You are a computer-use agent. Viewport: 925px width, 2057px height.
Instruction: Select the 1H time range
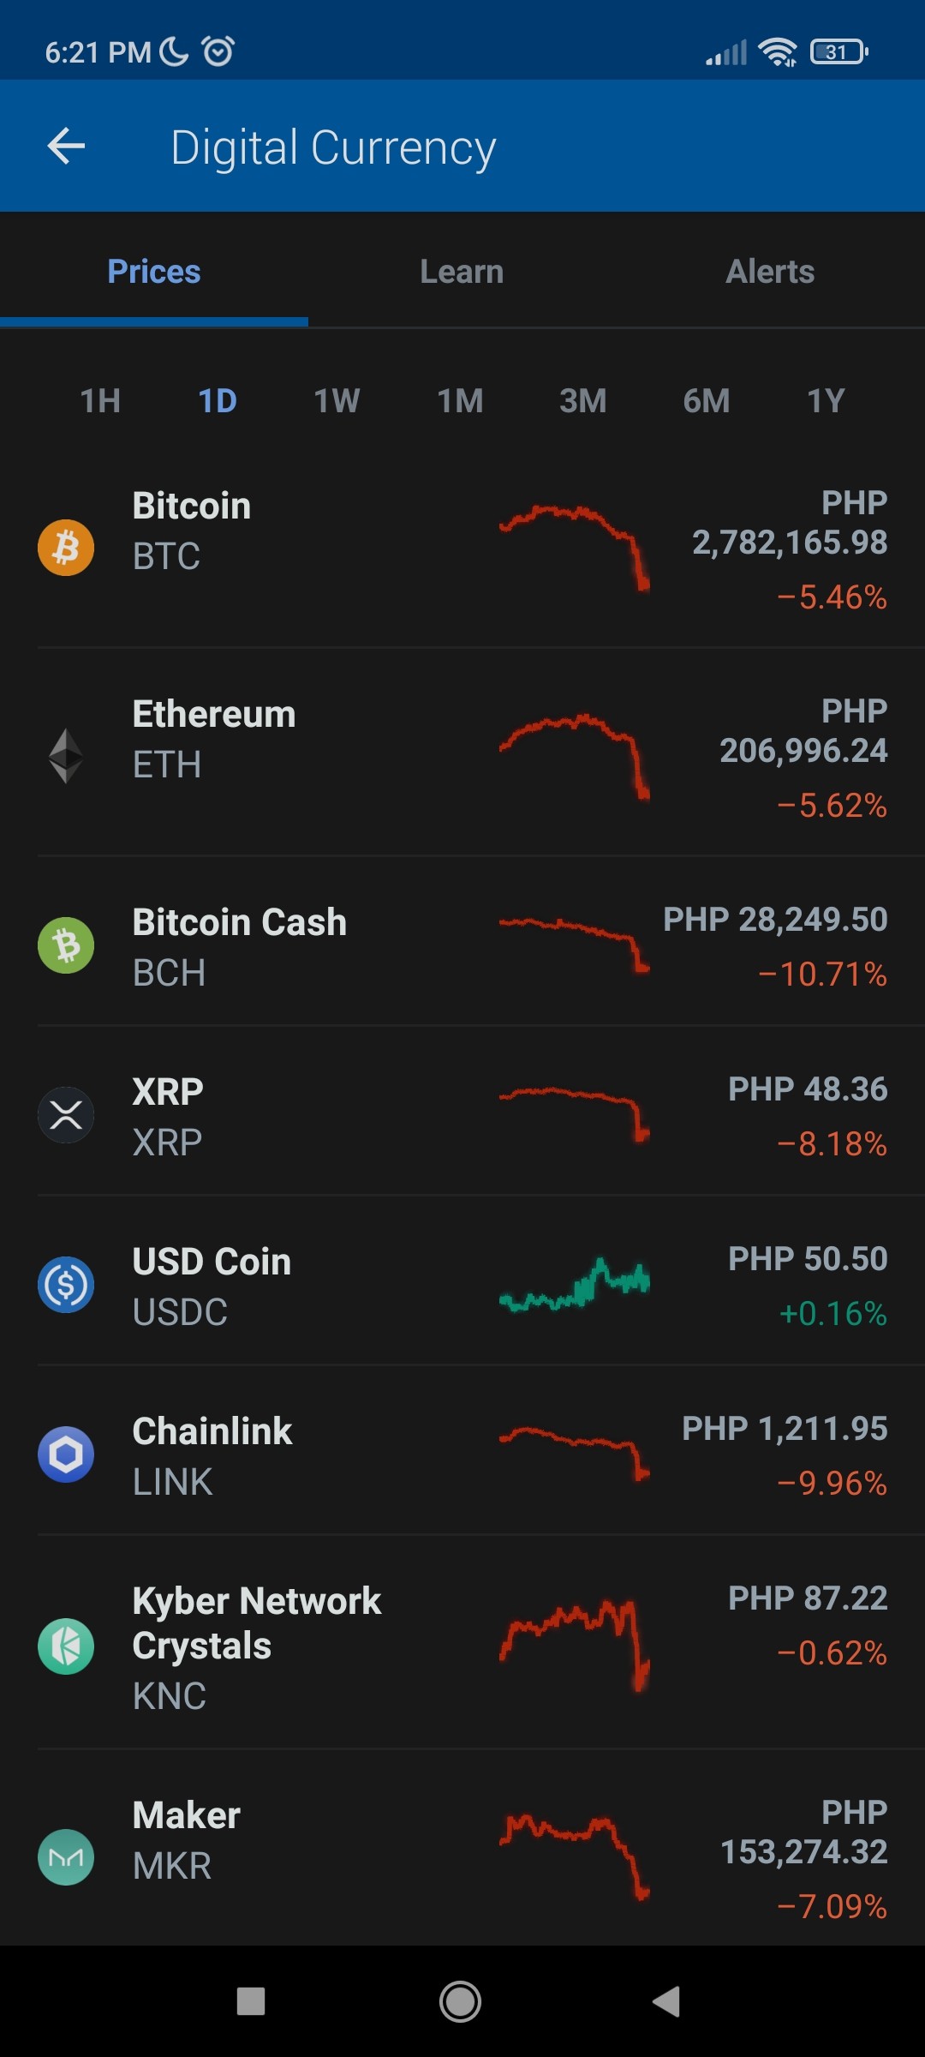[100, 401]
